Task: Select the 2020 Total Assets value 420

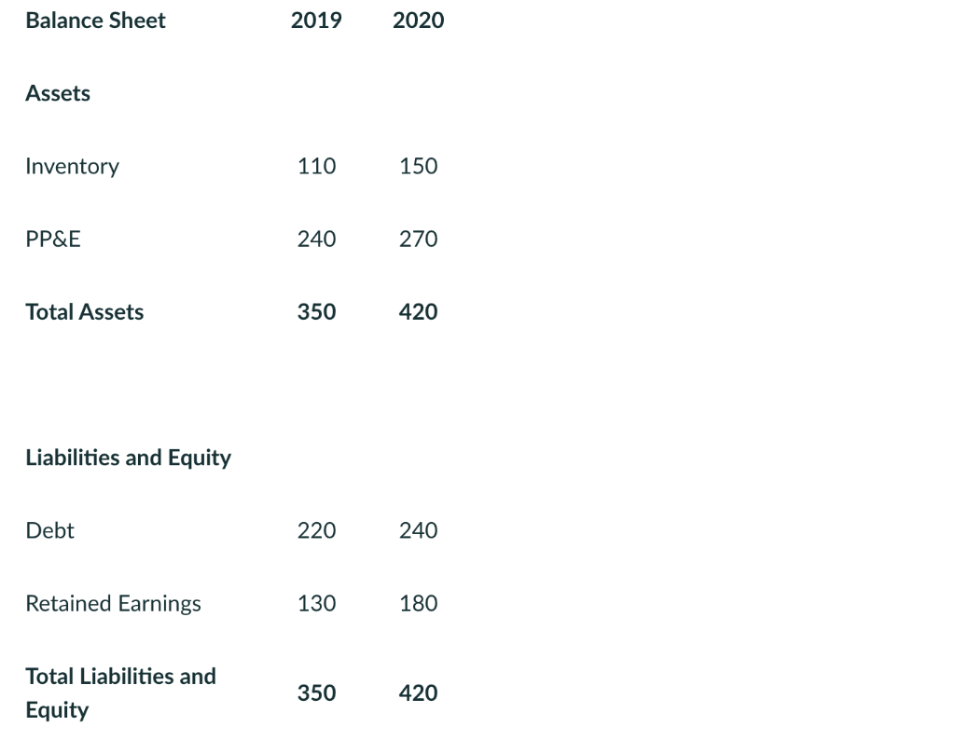Action: click(x=418, y=312)
